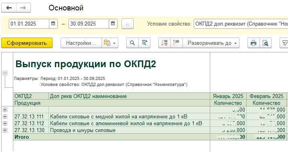Open calendar for start date 01.01.2025
This screenshot has width=288, height=152.
53,24
